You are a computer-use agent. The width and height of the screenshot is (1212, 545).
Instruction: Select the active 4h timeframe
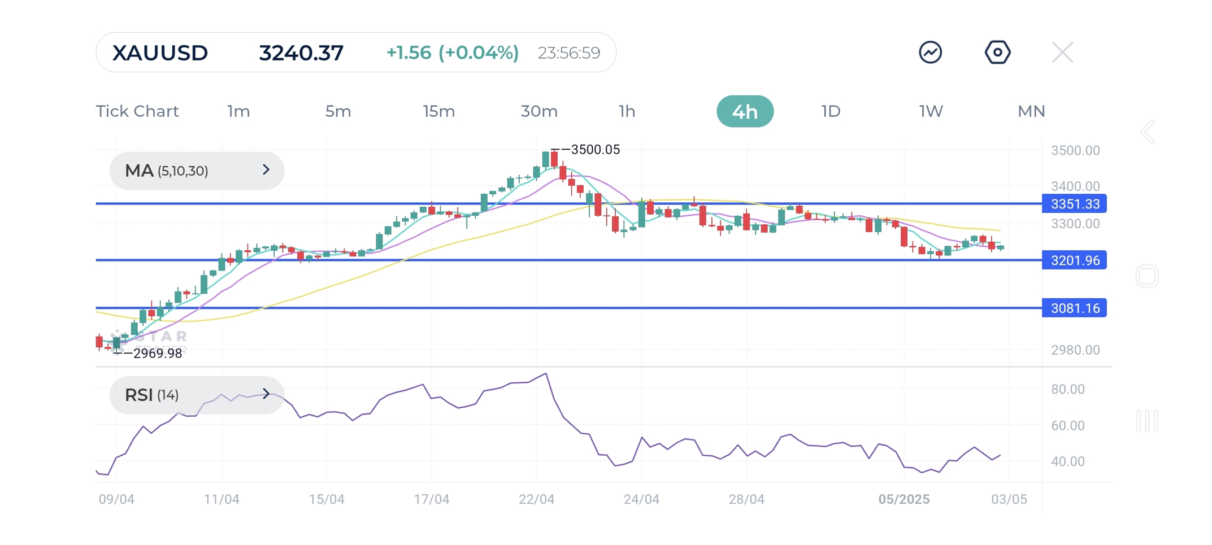(745, 111)
